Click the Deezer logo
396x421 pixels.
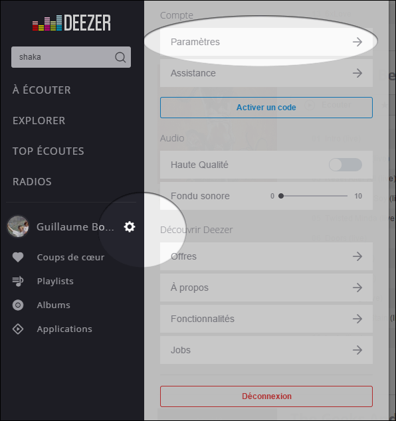(72, 23)
